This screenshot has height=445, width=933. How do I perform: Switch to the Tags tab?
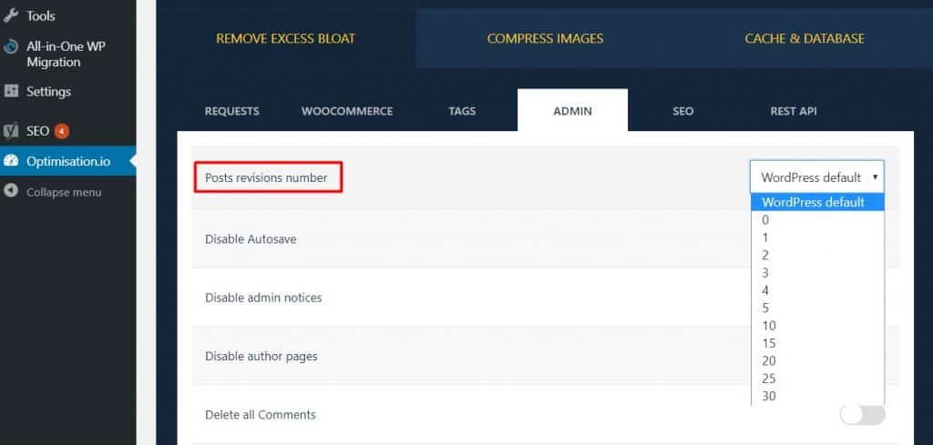pos(462,111)
